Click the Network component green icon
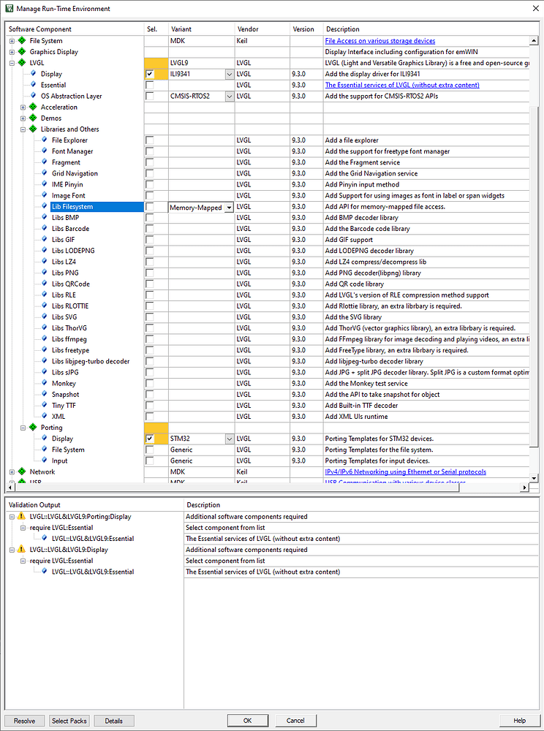Viewport: 544px width, 731px height. pyautogui.click(x=21, y=471)
